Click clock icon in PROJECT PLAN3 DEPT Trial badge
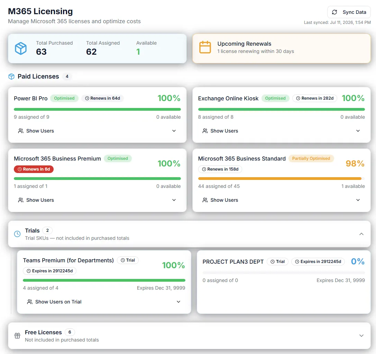Image resolution: width=376 pixels, height=354 pixels. pyautogui.click(x=273, y=262)
